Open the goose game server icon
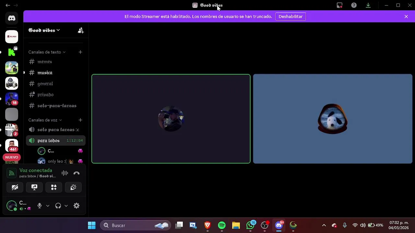The image size is (415, 233). pyautogui.click(x=12, y=68)
